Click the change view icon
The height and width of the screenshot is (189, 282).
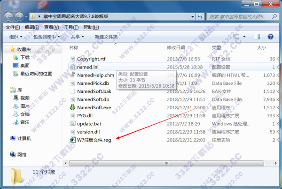pos(236,37)
